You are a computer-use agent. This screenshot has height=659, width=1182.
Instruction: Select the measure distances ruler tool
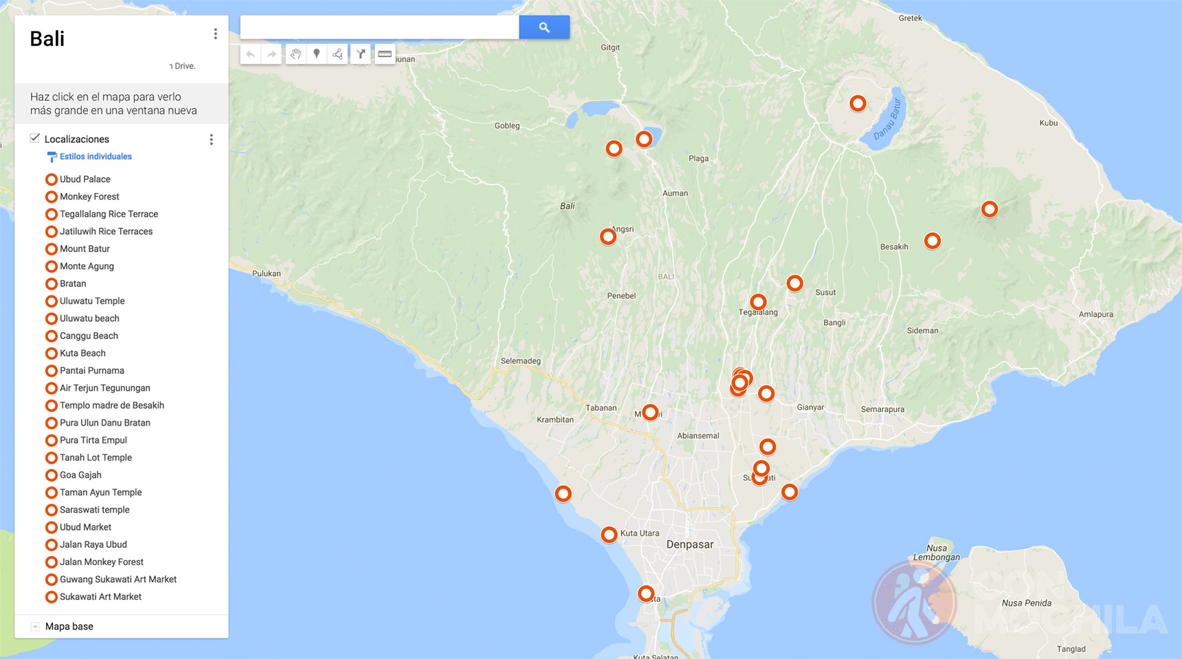click(x=384, y=54)
